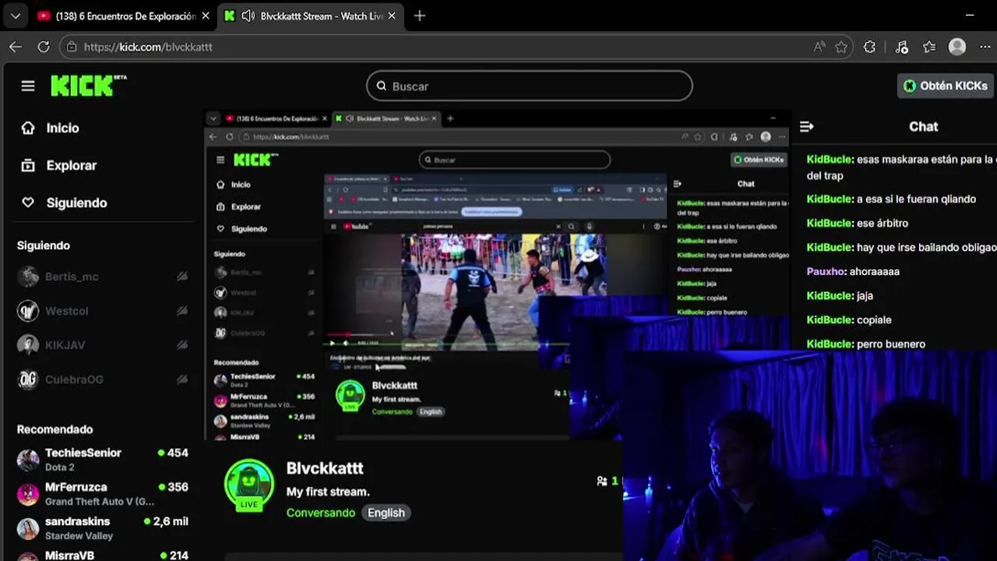View site info lock icon
The height and width of the screenshot is (561, 997).
(x=72, y=47)
